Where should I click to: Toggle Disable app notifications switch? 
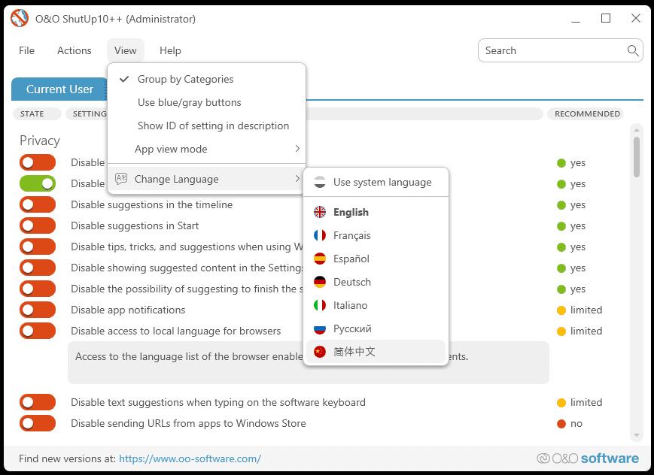[x=38, y=310]
